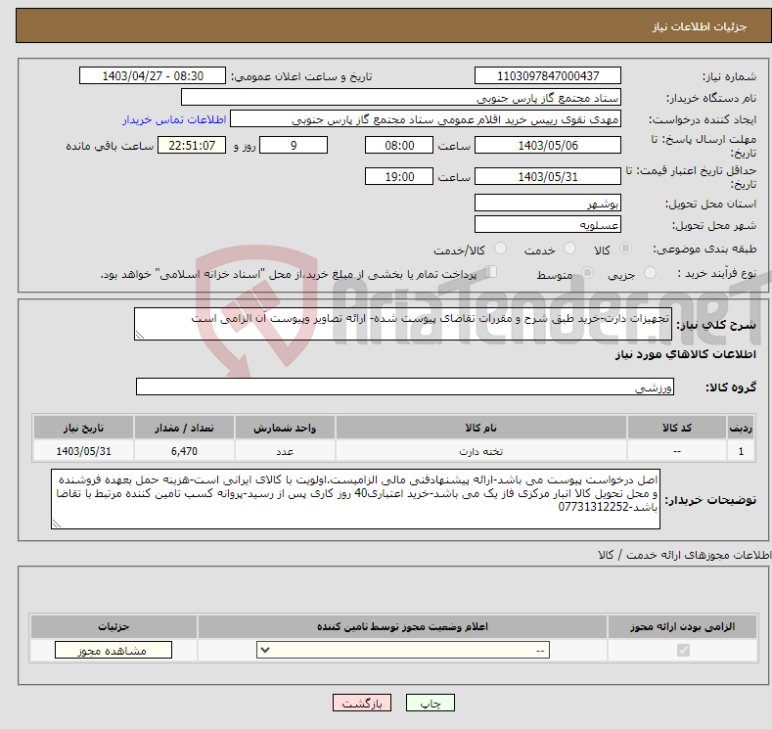Click the delivery city field عسلویه
This screenshot has height=729, width=772.
tap(548, 224)
